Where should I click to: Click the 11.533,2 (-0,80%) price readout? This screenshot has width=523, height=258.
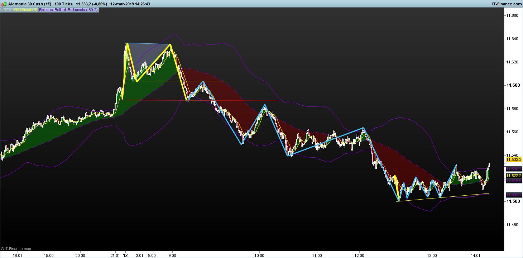91,4
